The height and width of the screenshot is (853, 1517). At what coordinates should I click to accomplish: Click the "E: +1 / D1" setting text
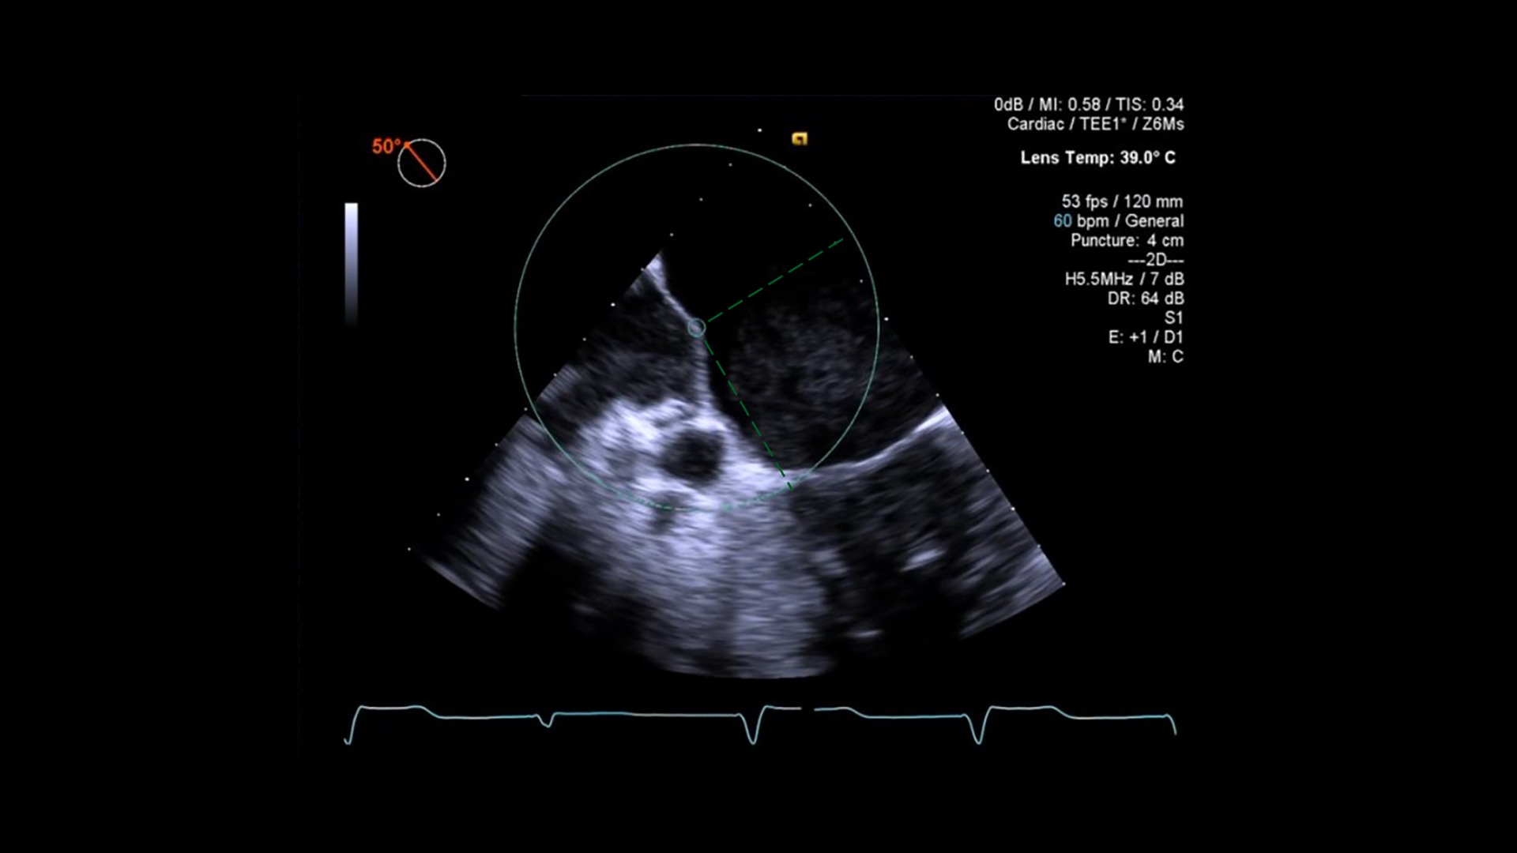(x=1146, y=337)
